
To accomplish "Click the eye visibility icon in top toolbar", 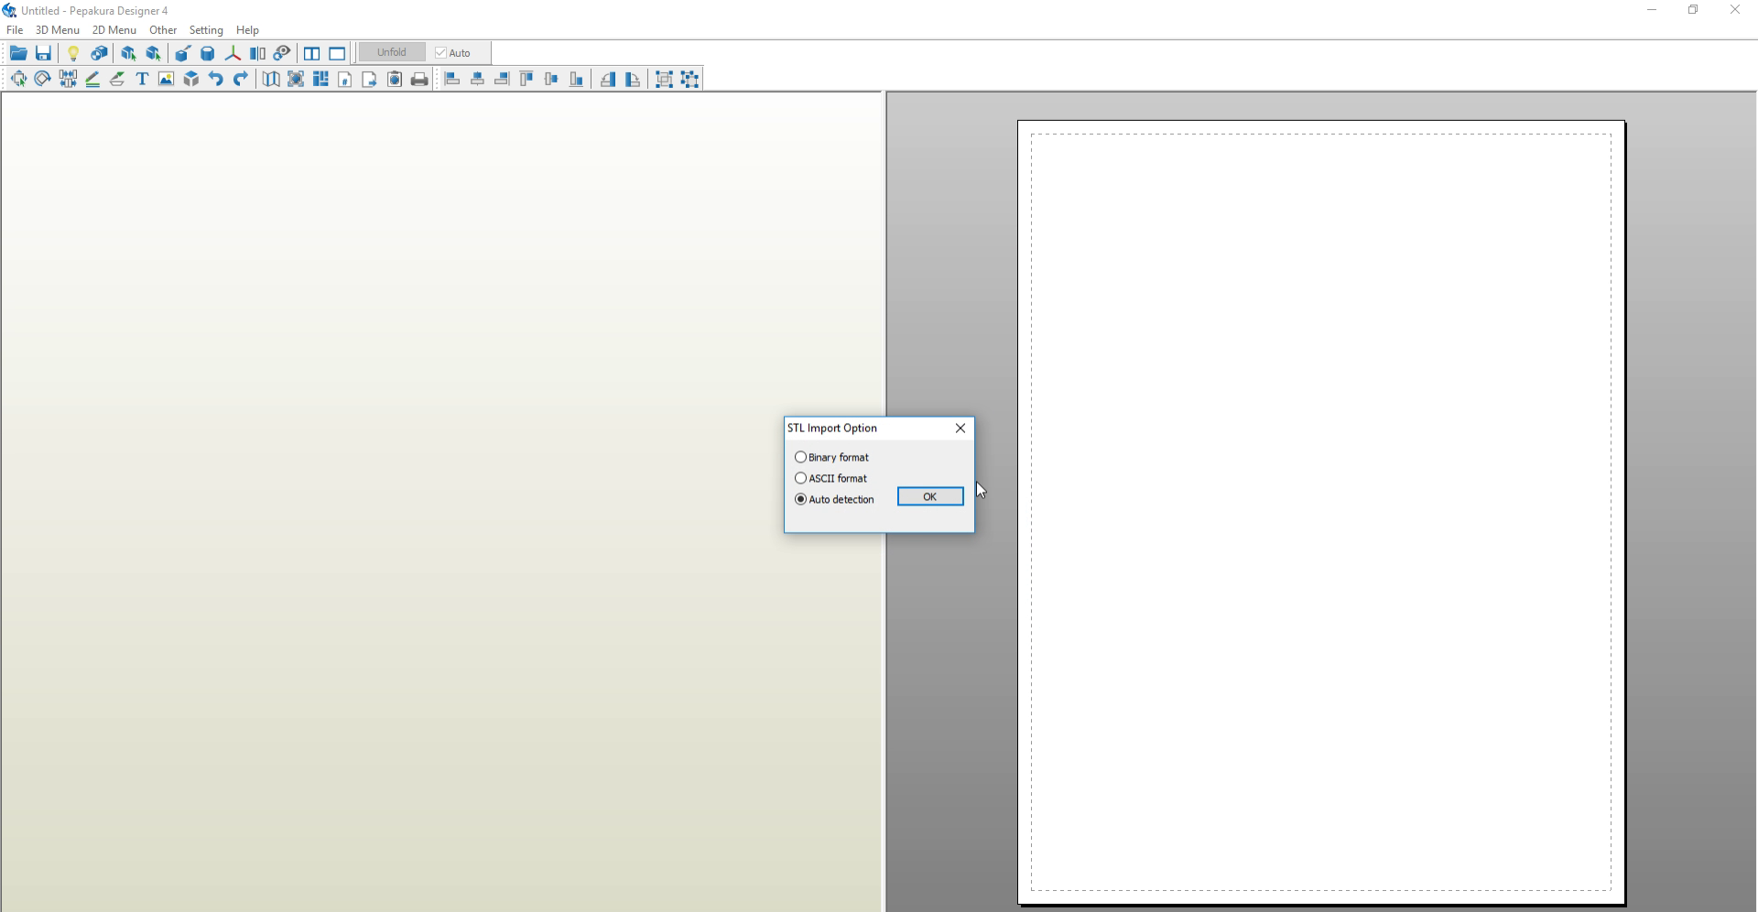I will (x=282, y=53).
